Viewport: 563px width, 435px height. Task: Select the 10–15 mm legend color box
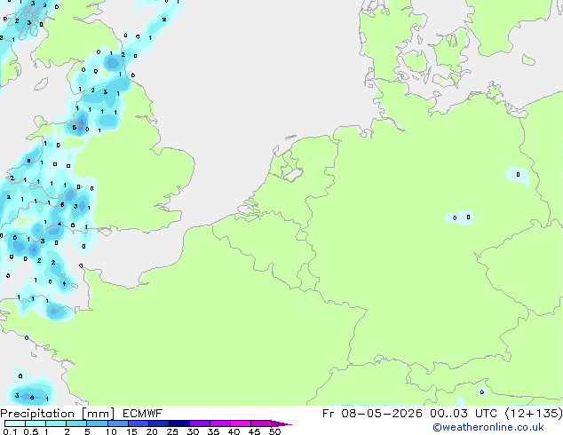click(x=117, y=423)
